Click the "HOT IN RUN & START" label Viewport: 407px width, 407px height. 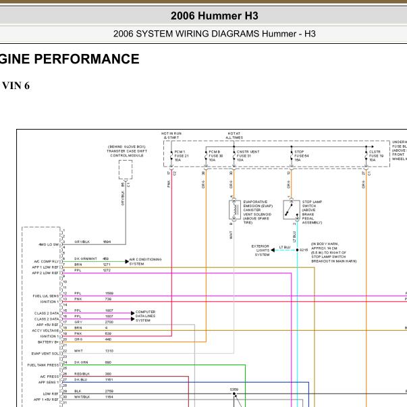pyautogui.click(x=171, y=136)
